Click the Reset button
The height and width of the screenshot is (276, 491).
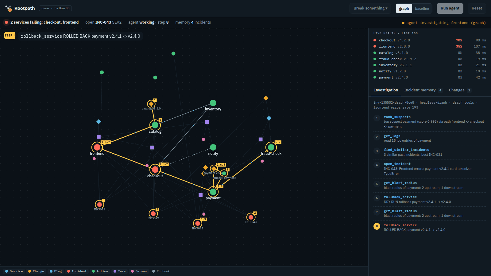point(477,8)
